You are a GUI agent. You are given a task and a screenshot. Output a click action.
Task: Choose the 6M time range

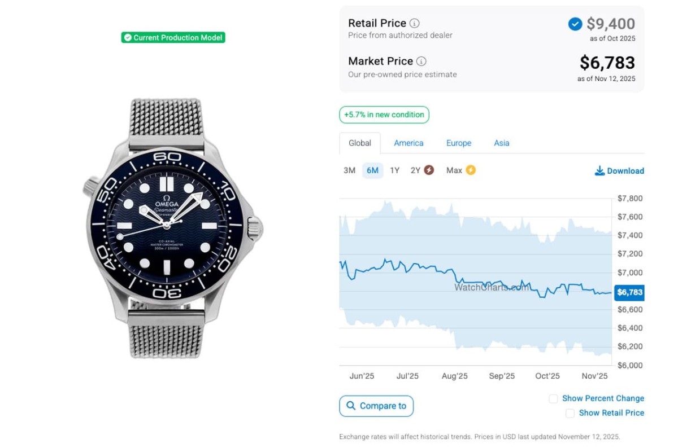coord(372,170)
